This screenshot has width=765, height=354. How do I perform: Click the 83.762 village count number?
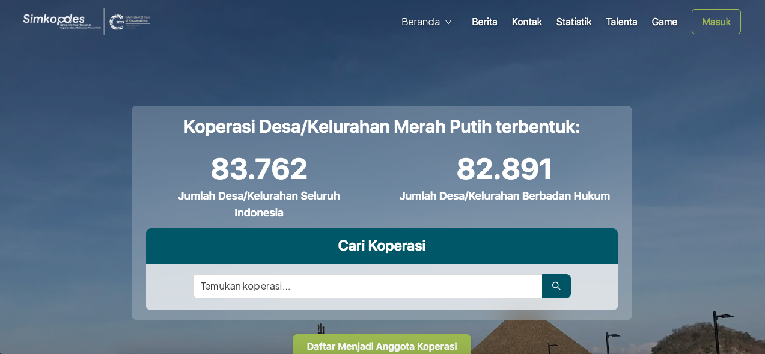coord(259,169)
